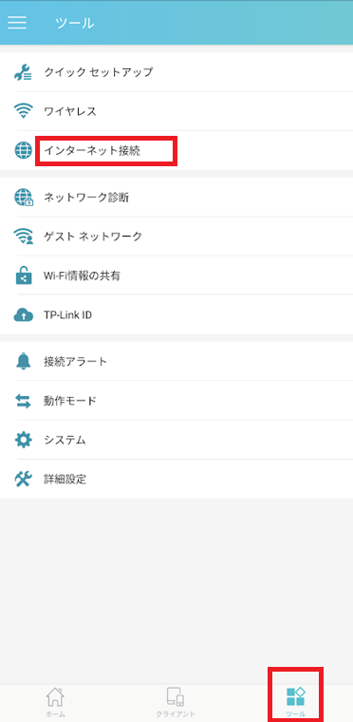Tap the TP-Link ID cloud icon

coord(23,315)
